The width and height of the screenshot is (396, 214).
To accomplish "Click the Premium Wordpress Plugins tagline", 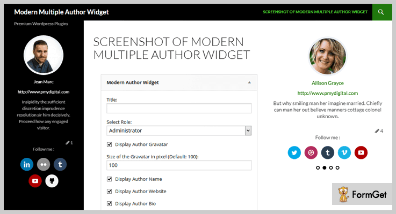I will coord(41,24).
